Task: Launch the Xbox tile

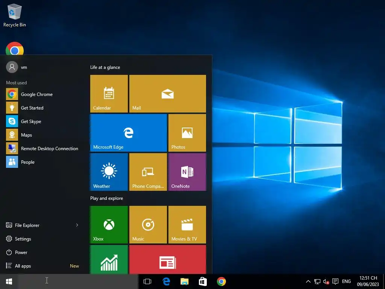Action: [x=109, y=225]
